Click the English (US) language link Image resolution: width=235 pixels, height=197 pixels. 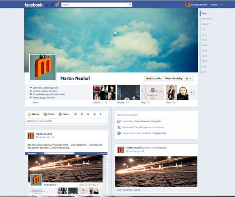click(160, 133)
